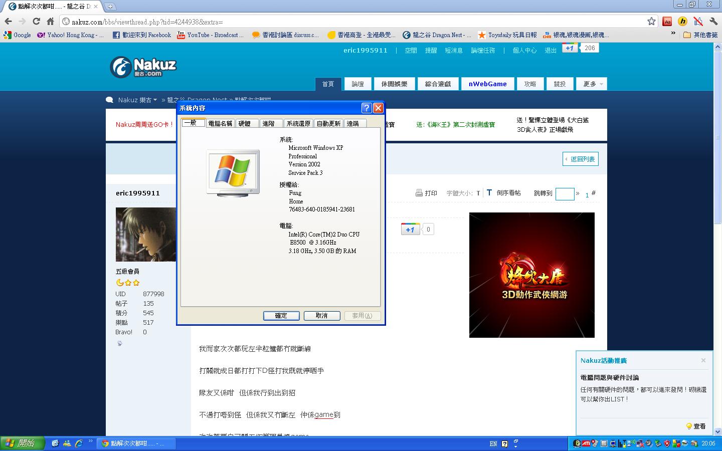Close the Nakuz活動推廣 popup

[703, 360]
